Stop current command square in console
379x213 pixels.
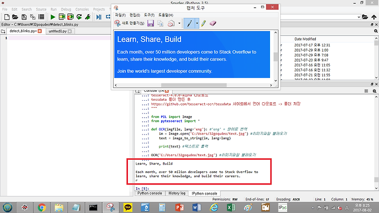click(x=366, y=91)
